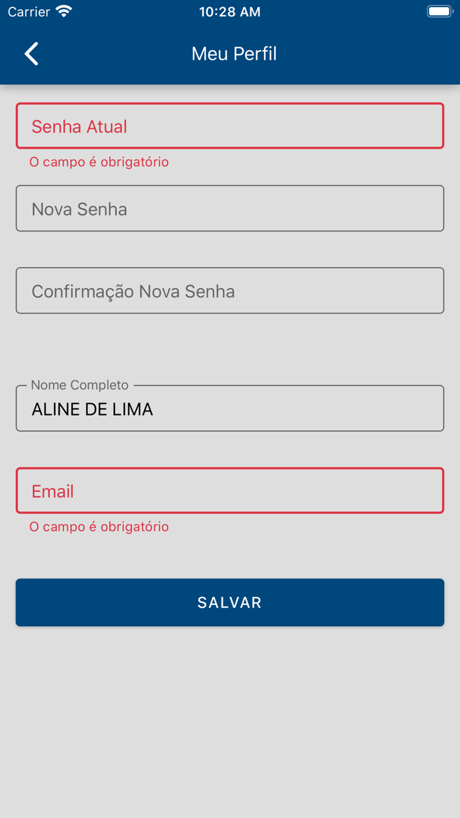Tap the Carrier label in status bar
The image size is (460, 818).
[x=29, y=12]
